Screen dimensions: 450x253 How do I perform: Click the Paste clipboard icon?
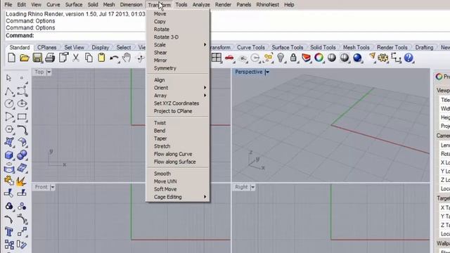(x=101, y=58)
